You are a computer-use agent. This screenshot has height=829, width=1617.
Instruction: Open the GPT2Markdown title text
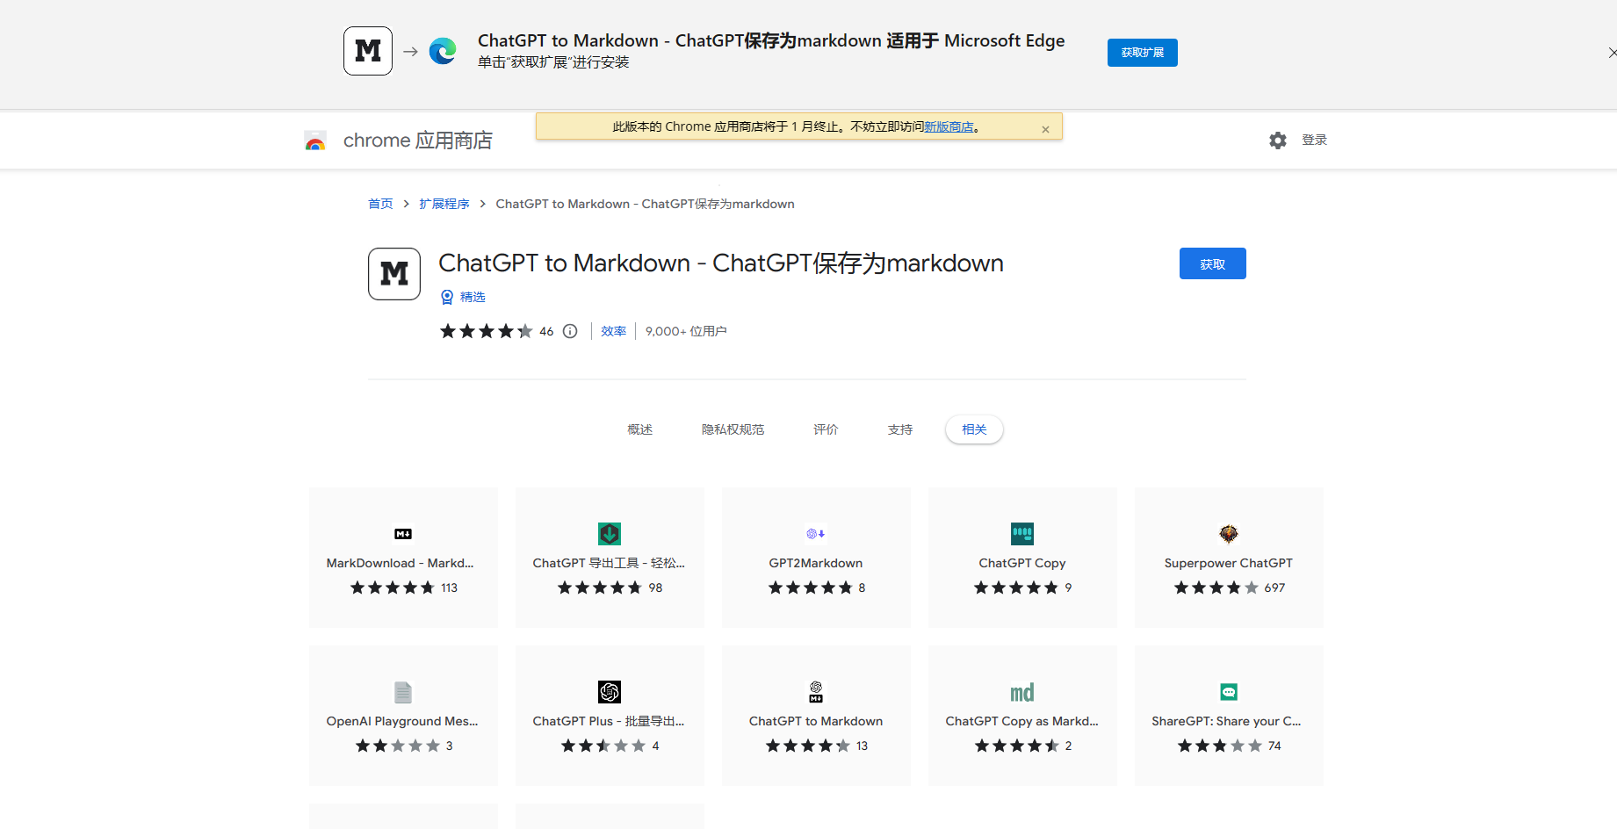tap(816, 563)
